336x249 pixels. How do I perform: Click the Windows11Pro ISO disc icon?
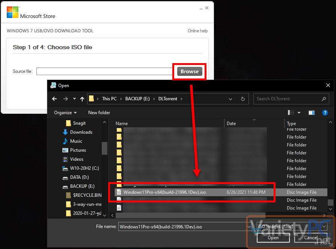point(119,192)
